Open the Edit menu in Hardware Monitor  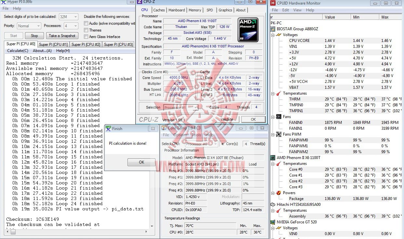coord(286,10)
